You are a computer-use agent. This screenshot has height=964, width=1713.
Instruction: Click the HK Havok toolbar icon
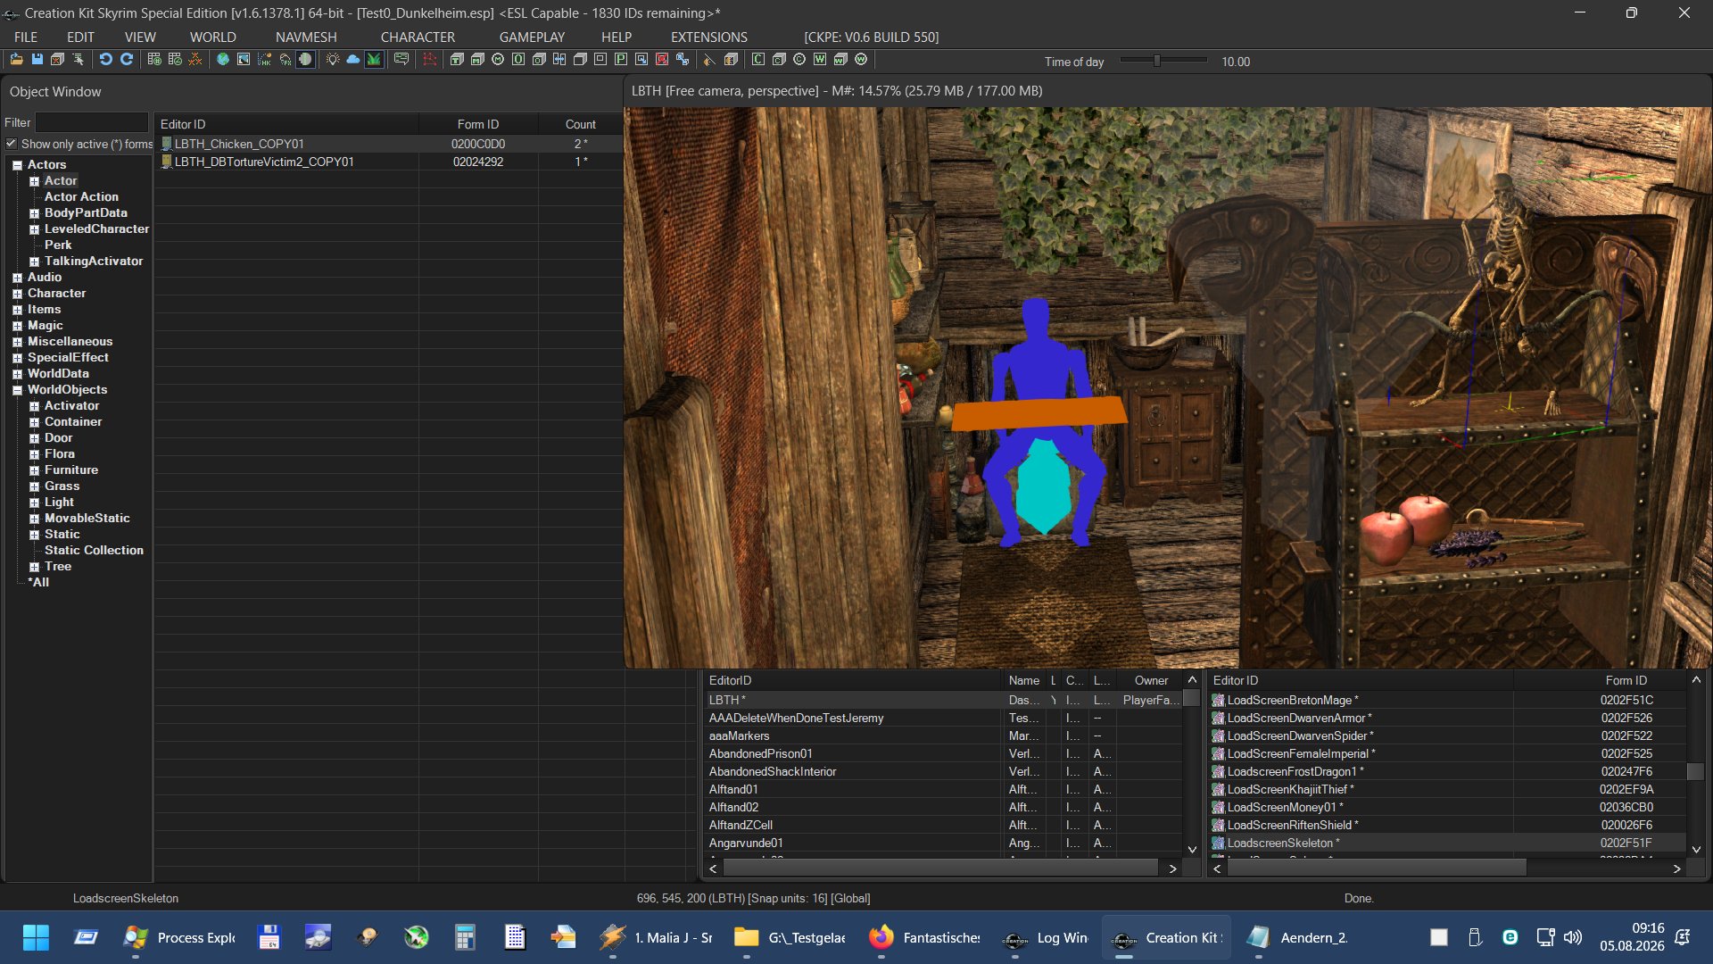(x=264, y=60)
